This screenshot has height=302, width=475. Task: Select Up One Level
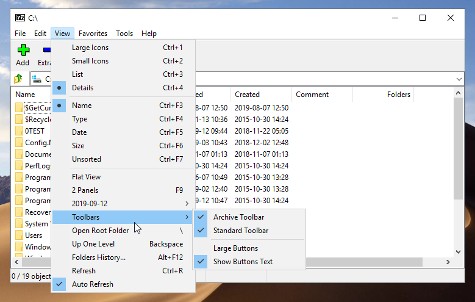coord(123,244)
